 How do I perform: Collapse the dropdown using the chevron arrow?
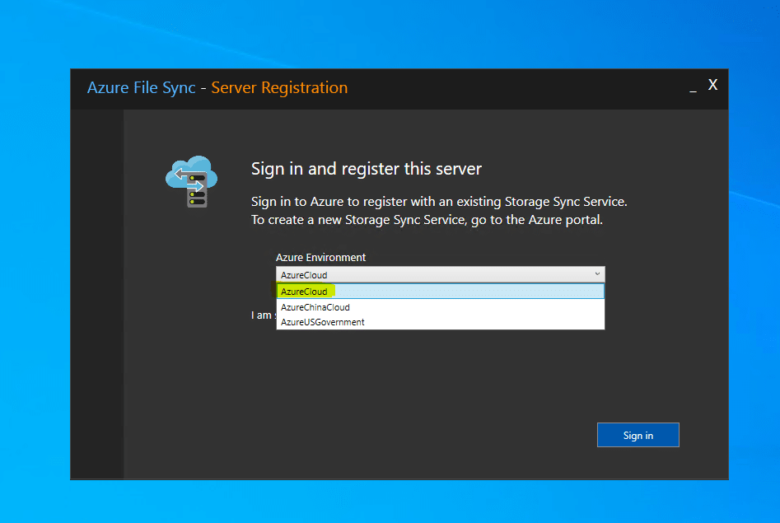(x=597, y=274)
